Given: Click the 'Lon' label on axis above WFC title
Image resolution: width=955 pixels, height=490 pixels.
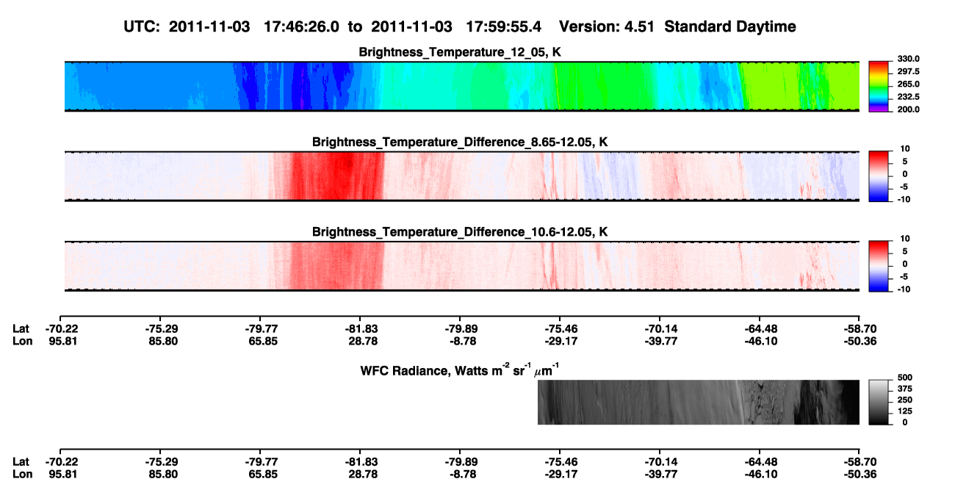Looking at the screenshot, I should coord(21,341).
